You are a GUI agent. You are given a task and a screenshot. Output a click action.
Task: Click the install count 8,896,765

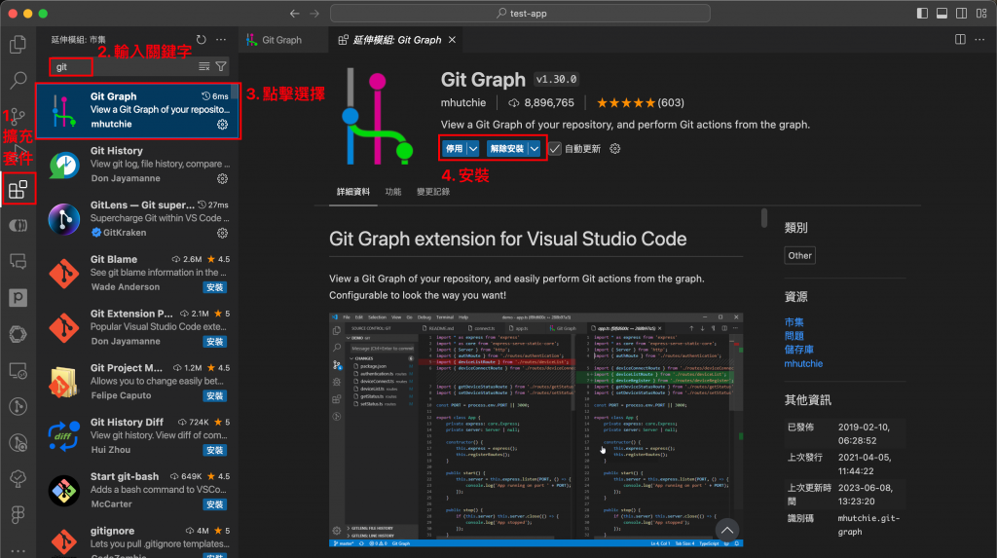pos(541,102)
